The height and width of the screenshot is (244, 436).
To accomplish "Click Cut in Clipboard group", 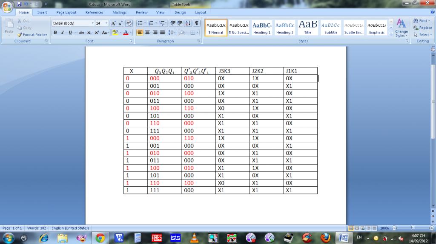I will pos(23,21).
